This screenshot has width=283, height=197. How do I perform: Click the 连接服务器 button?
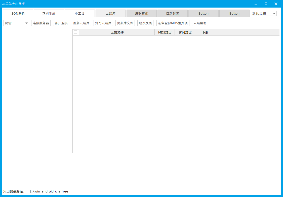[x=41, y=23]
